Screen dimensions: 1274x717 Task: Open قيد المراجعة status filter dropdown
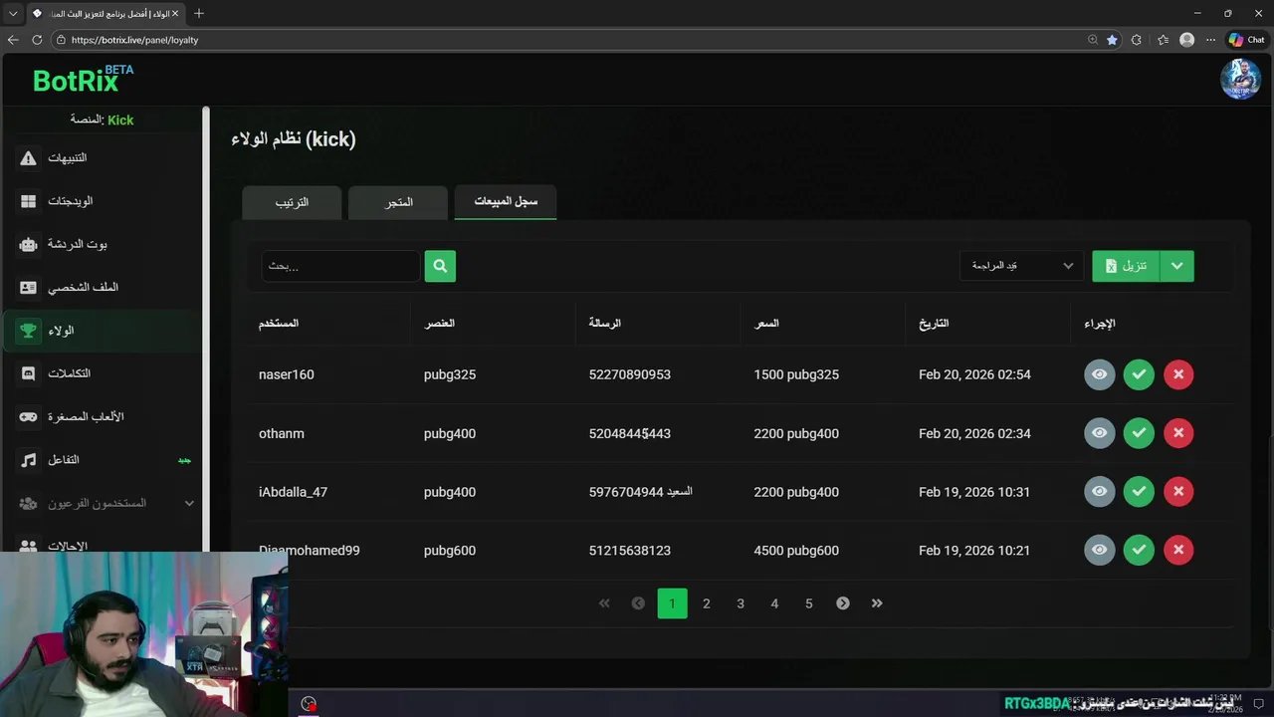click(1021, 266)
